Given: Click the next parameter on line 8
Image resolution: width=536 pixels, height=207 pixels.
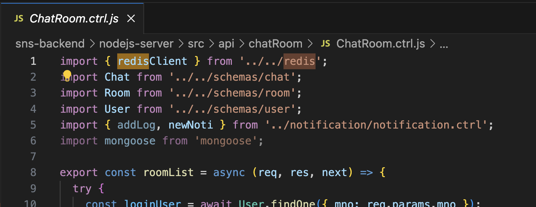Looking at the screenshot, I should coord(334,172).
